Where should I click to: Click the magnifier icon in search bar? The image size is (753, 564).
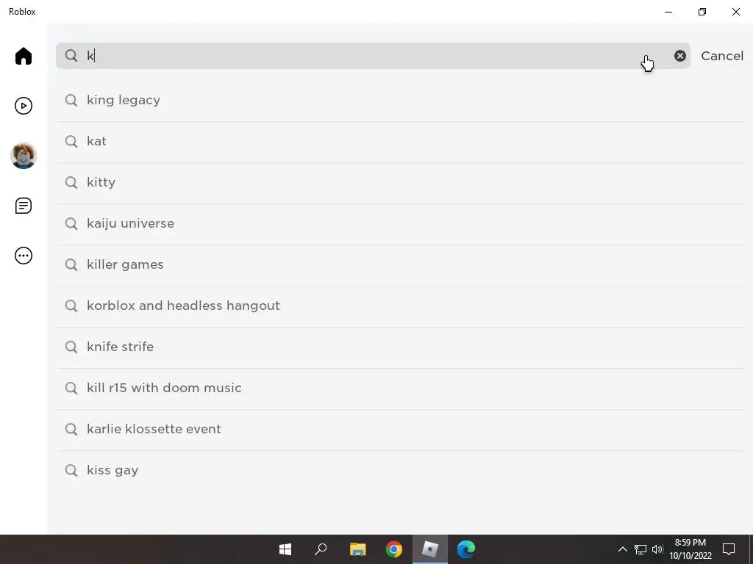(71, 56)
